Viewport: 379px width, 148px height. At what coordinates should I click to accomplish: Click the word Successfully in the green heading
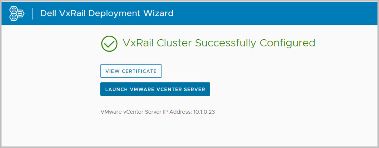coord(226,43)
